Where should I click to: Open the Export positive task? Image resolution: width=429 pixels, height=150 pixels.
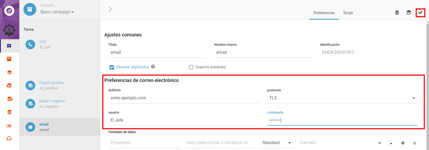(51, 83)
